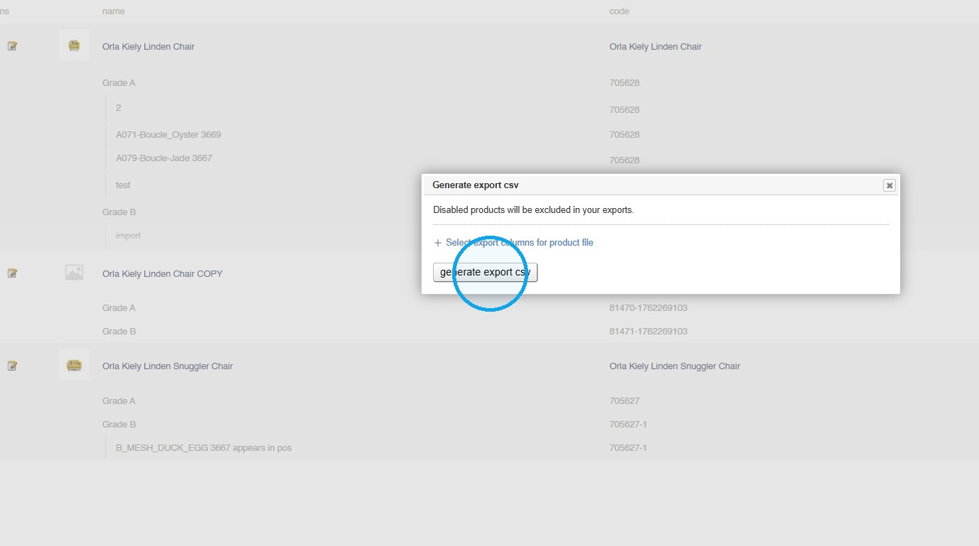Select Grade B under Linden Snuggler Chair
Image resolution: width=979 pixels, height=546 pixels.
[119, 425]
